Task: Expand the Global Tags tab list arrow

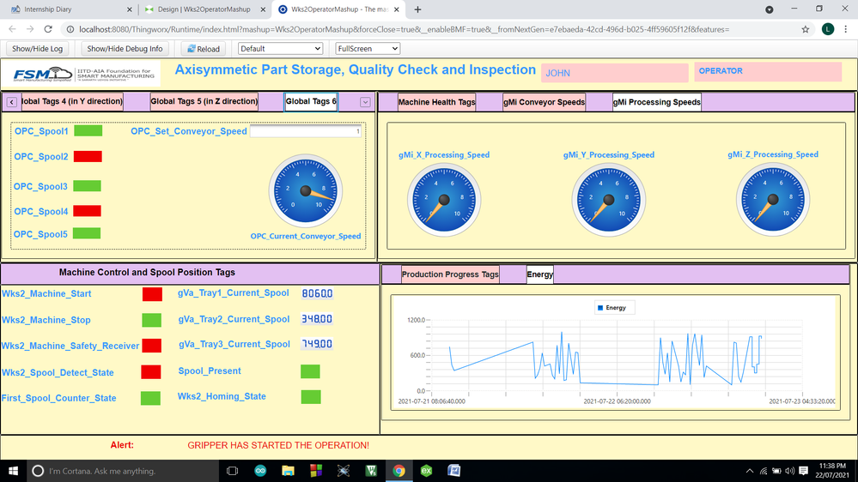Action: (365, 102)
